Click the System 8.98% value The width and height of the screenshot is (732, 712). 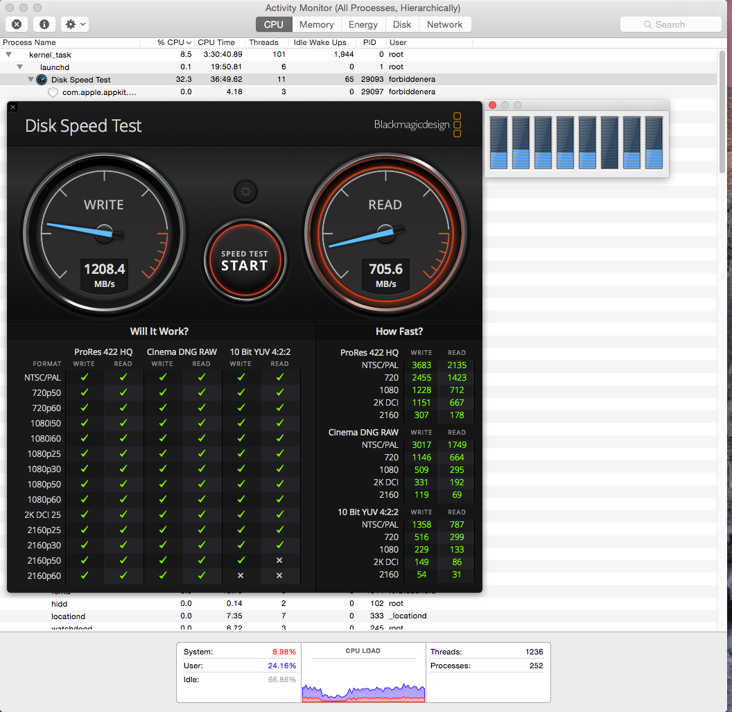pyautogui.click(x=284, y=652)
